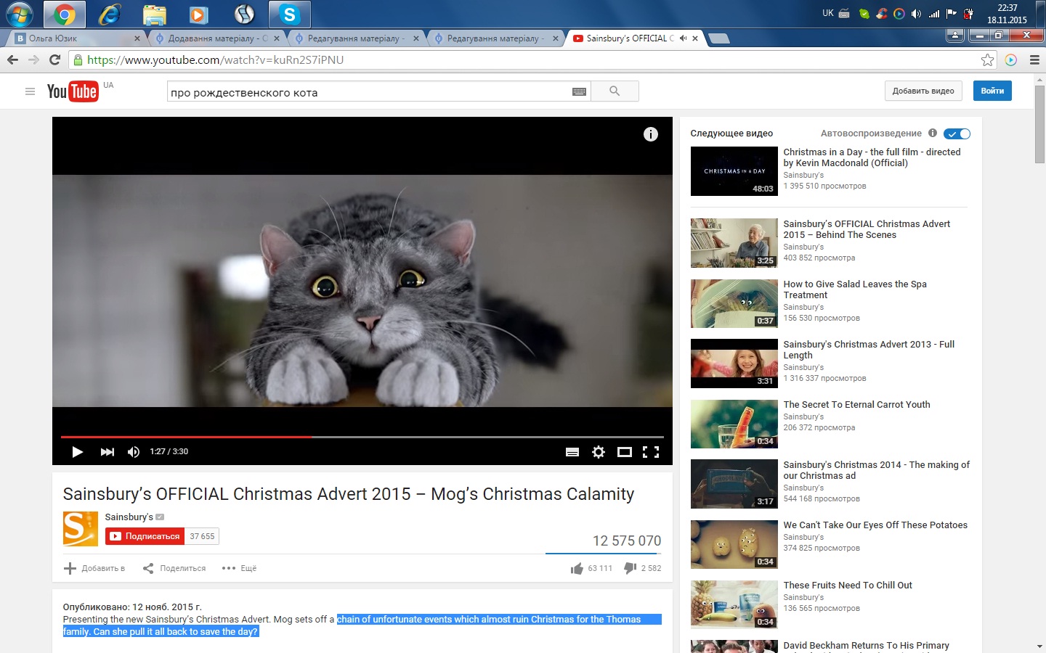This screenshot has width=1046, height=653.
Task: Mute the video player volume
Action: 134,452
